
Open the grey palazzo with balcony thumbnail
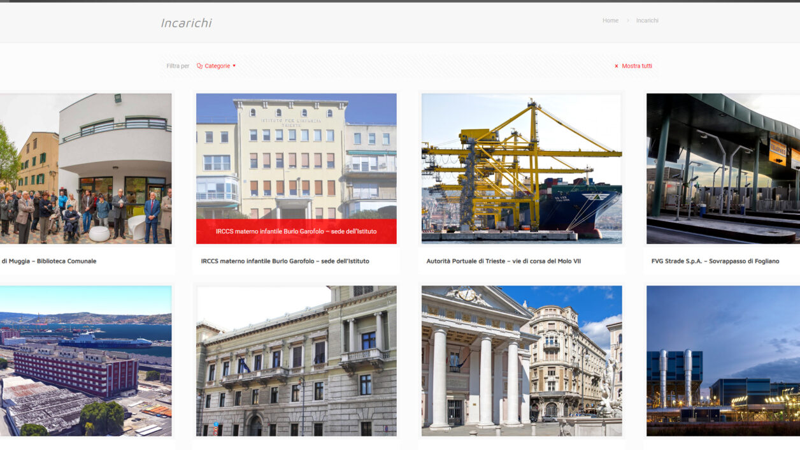click(296, 361)
